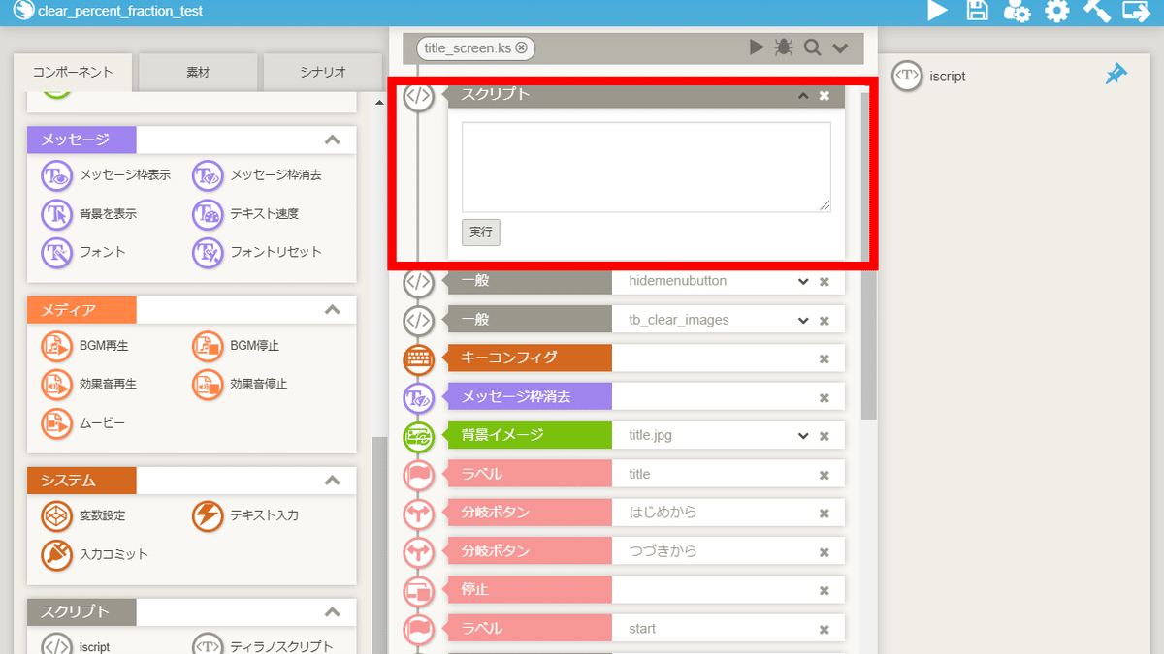Add the フォント component
Screen dimensions: 1164x654
[83, 252]
